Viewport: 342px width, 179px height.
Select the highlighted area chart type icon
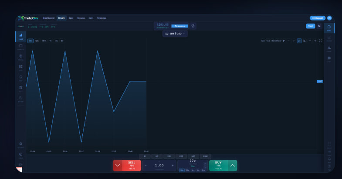pyautogui.click(x=299, y=41)
